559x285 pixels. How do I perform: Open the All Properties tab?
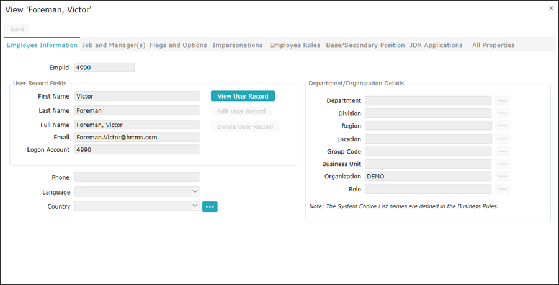pos(493,45)
